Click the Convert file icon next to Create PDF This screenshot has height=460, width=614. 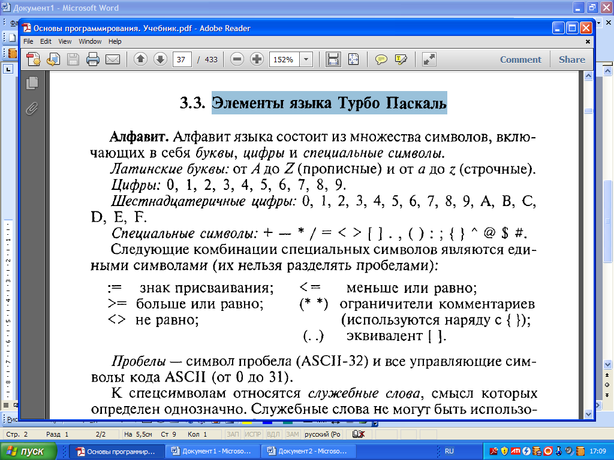(53, 59)
